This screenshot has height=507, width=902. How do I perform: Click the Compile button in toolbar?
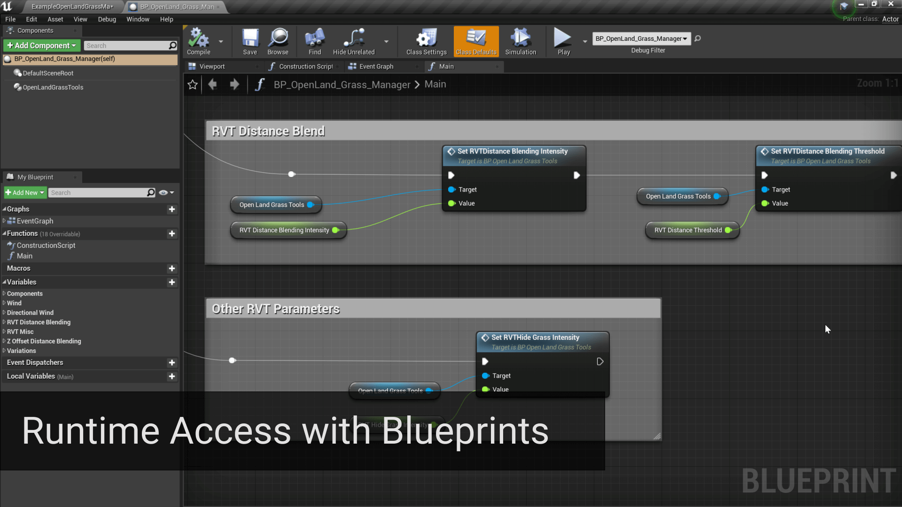click(x=198, y=41)
